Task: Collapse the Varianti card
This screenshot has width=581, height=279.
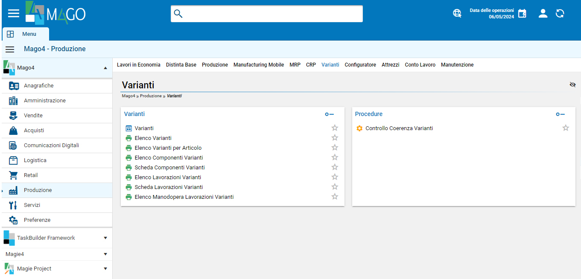Action: [329, 114]
